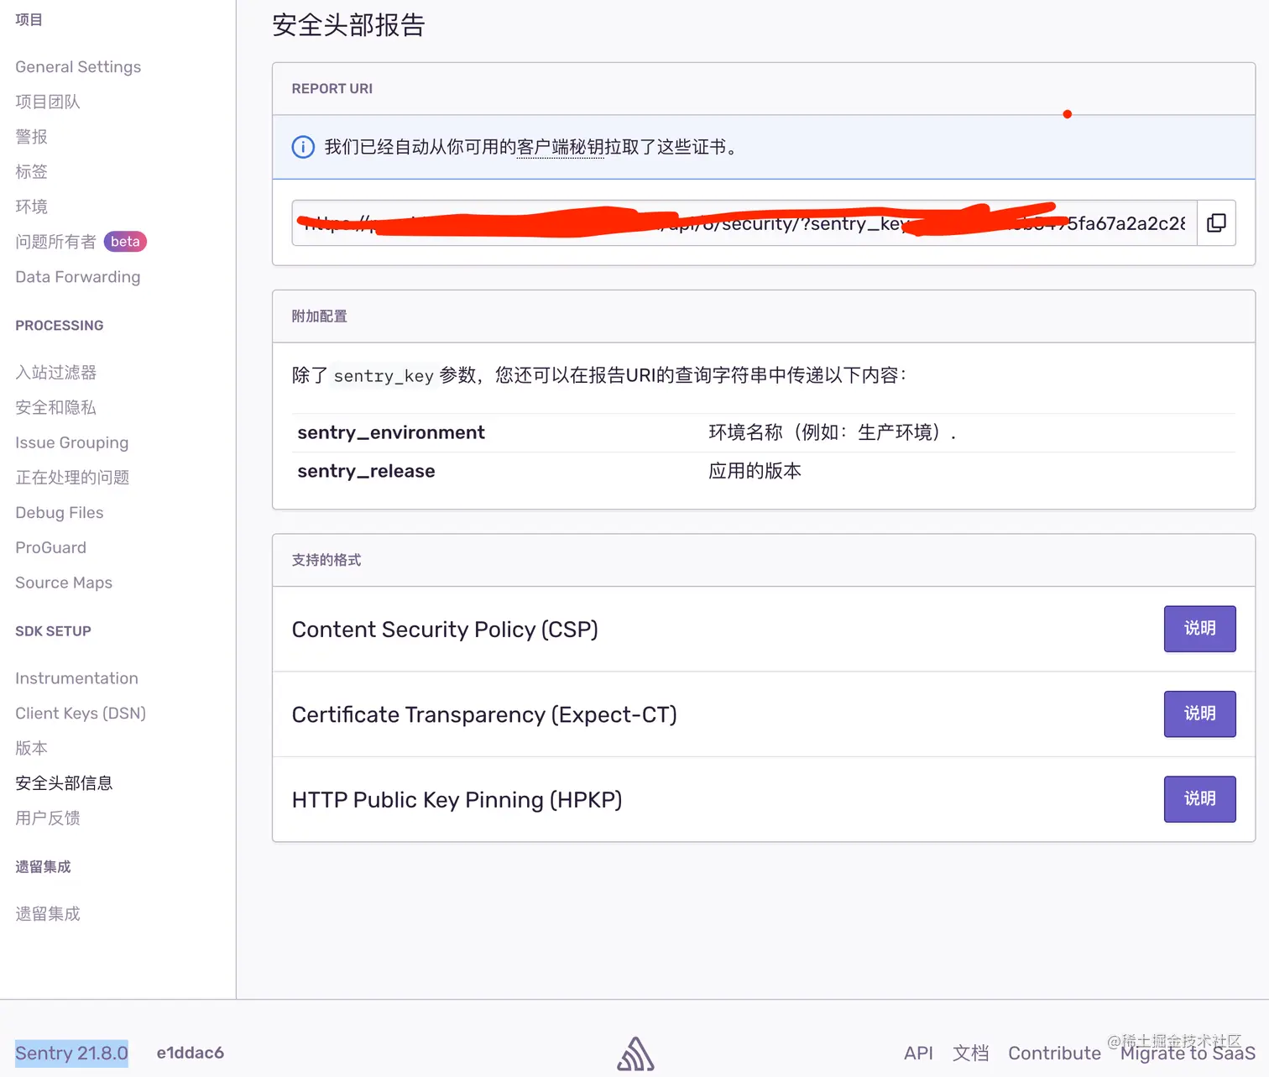The height and width of the screenshot is (1077, 1269).
Task: Open Data Forwarding settings
Action: click(x=78, y=277)
